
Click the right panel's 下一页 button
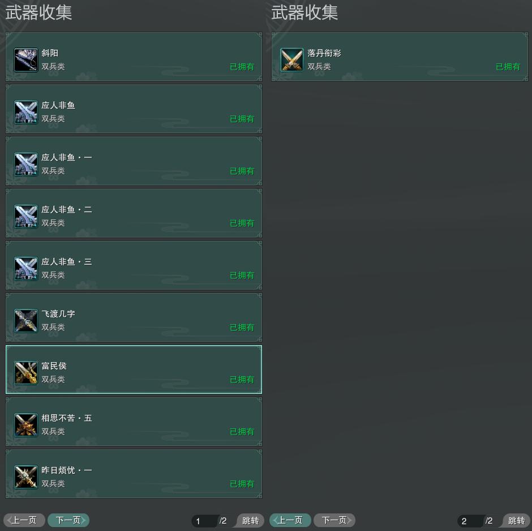[334, 520]
